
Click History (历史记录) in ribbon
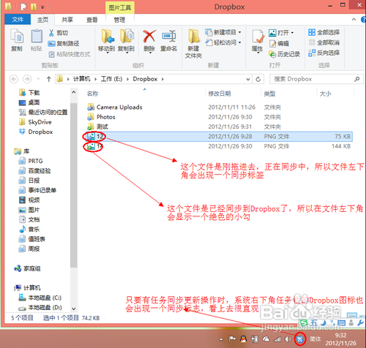click(x=284, y=54)
